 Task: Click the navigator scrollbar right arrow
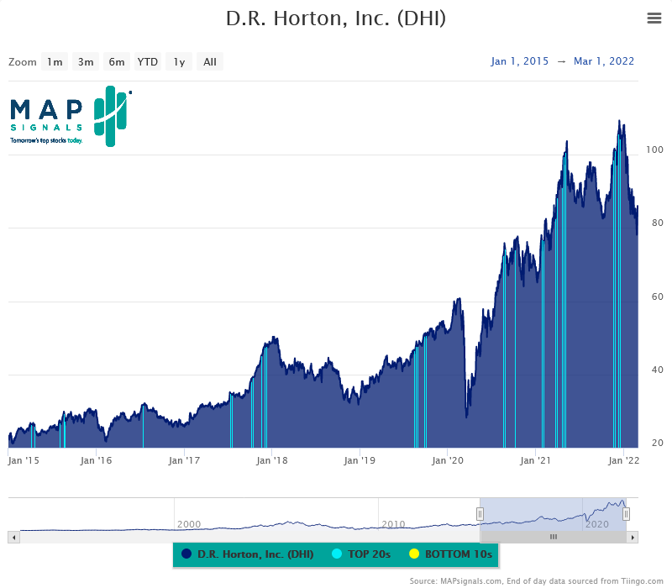pos(633,537)
